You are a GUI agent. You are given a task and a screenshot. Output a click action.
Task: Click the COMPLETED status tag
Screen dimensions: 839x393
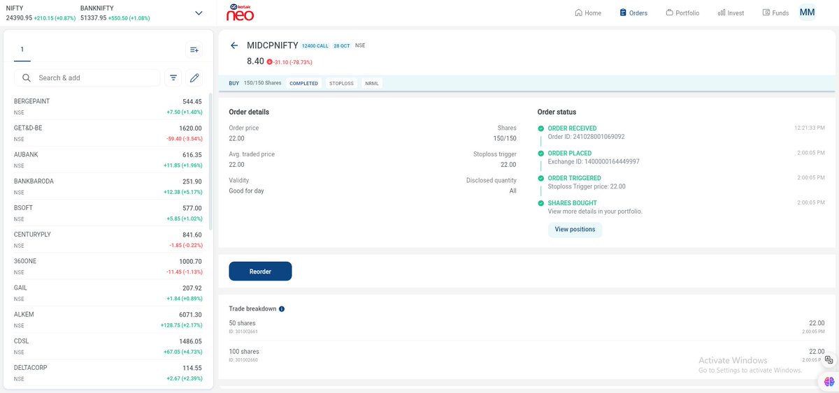point(303,83)
